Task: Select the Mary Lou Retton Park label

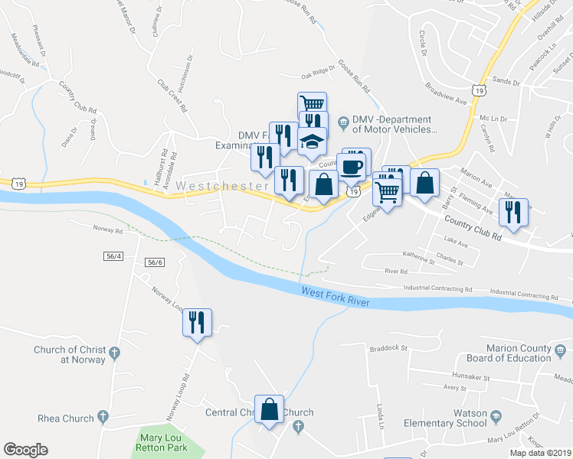Action: pyautogui.click(x=161, y=443)
